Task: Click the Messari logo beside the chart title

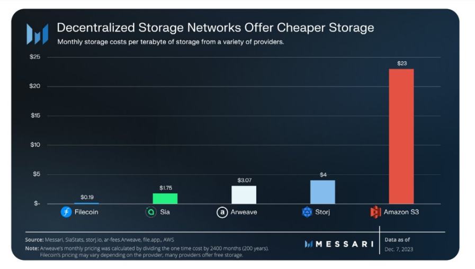Action: coord(38,34)
